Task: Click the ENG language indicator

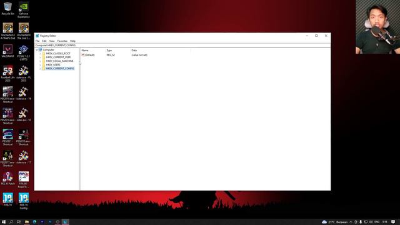Action: [377, 222]
